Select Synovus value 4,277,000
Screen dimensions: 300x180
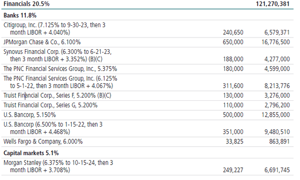(x=277, y=59)
